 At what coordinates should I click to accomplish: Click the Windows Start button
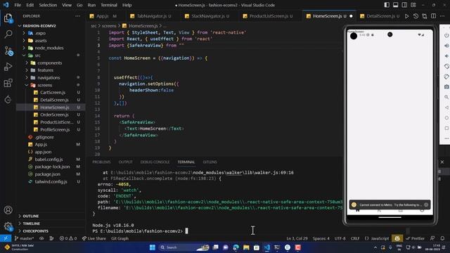pyautogui.click(x=153, y=247)
